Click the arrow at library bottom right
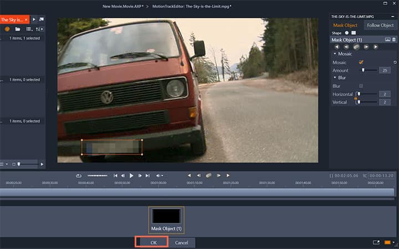Image resolution: width=399 pixels, height=249 pixels. (x=42, y=164)
